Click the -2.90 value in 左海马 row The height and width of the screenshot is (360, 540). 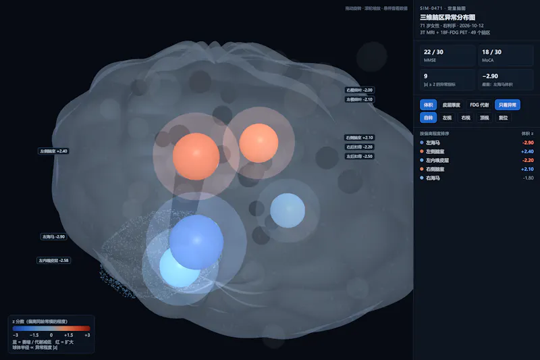pos(528,143)
